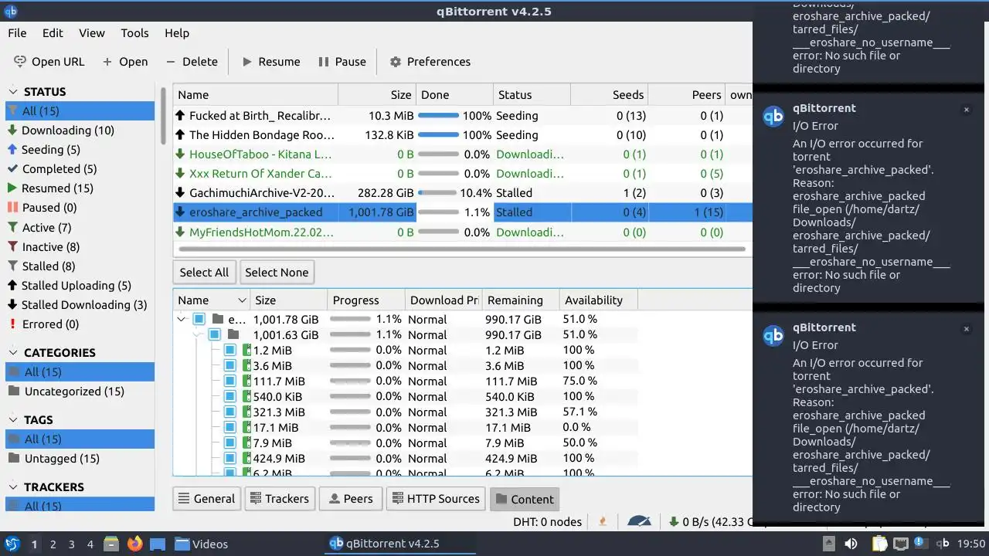
Task: Pause the selected torrent
Action: pyautogui.click(x=342, y=62)
